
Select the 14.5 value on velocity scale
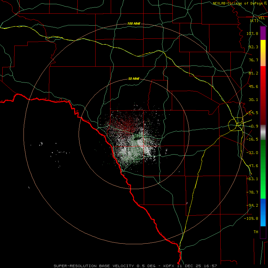pyautogui.click(x=253, y=113)
